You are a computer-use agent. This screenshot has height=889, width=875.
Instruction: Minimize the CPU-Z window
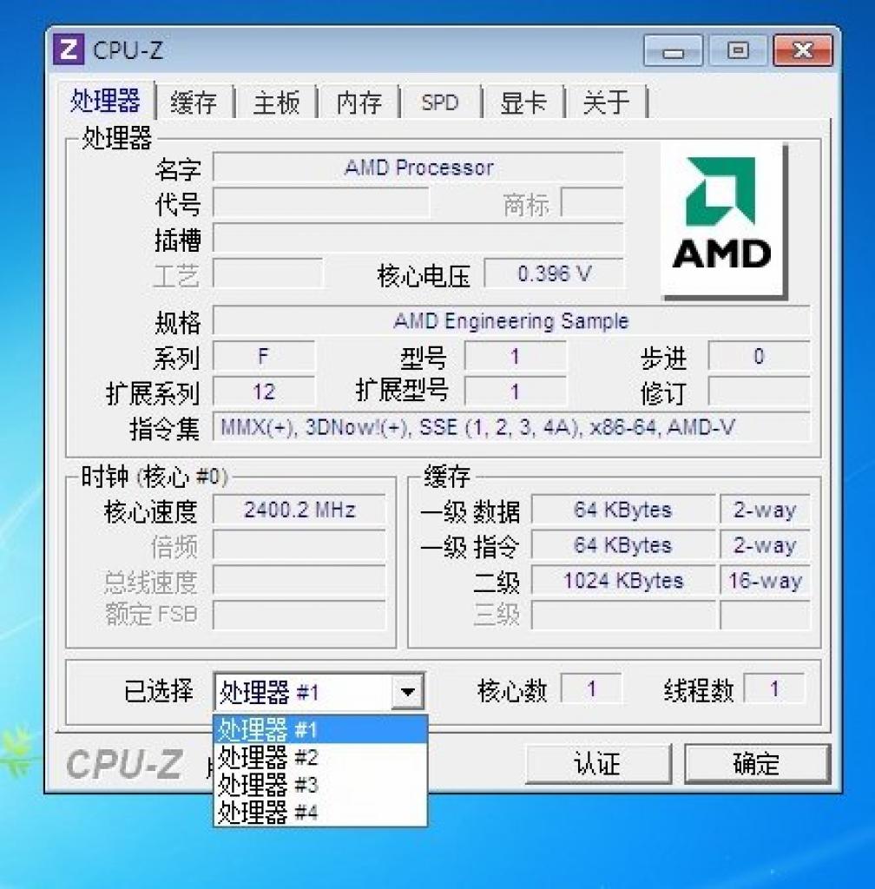click(674, 51)
